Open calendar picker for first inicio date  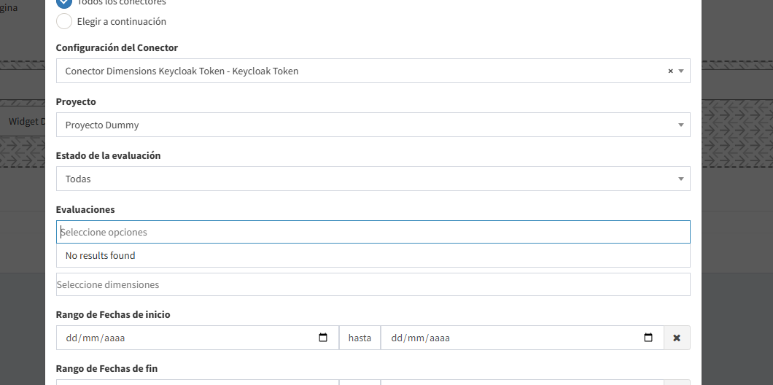coord(323,338)
